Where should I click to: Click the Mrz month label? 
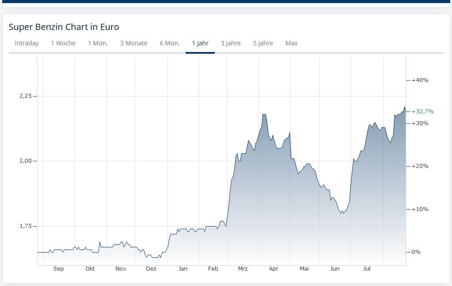[x=243, y=269]
